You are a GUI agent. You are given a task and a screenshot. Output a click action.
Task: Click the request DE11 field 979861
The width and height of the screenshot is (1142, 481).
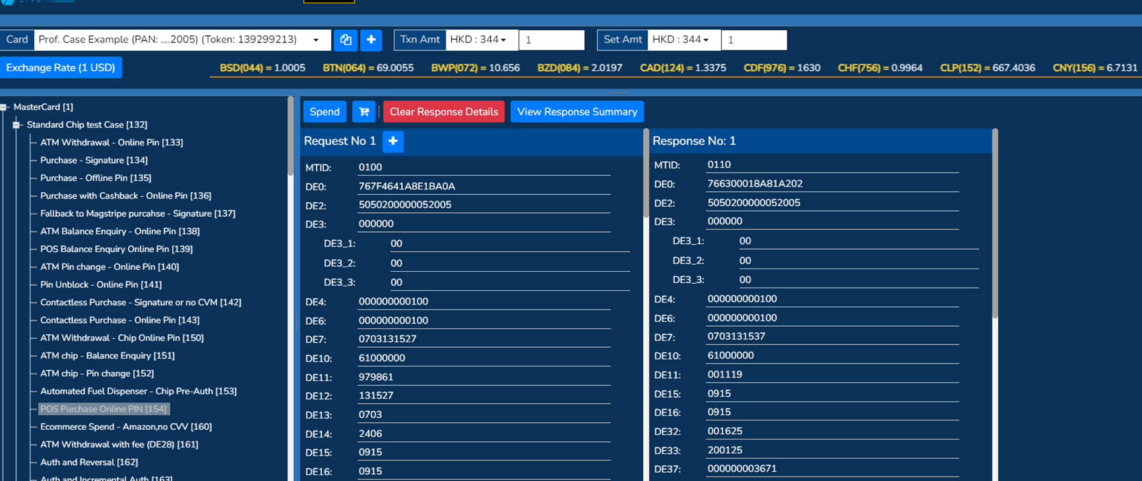pyautogui.click(x=484, y=377)
